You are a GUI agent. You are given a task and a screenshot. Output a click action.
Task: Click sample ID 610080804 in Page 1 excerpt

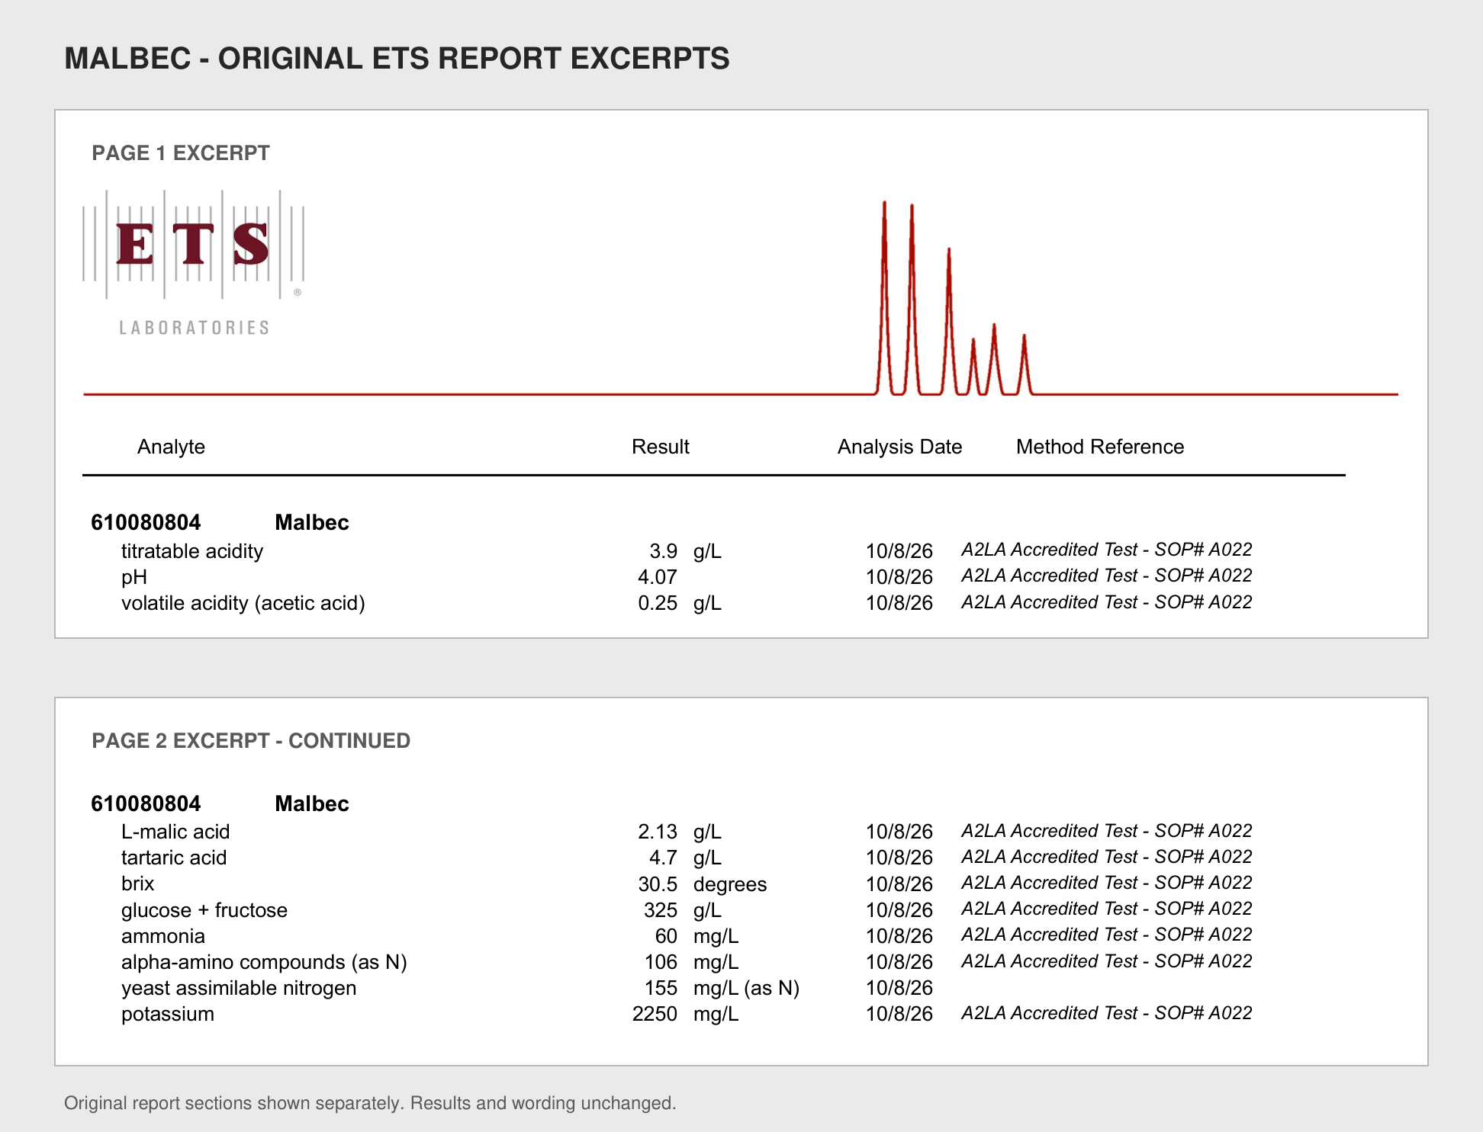pyautogui.click(x=146, y=522)
